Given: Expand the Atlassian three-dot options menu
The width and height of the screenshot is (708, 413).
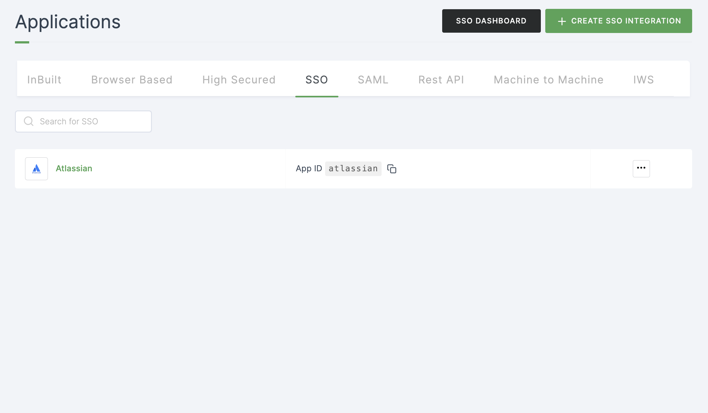Looking at the screenshot, I should (x=641, y=168).
